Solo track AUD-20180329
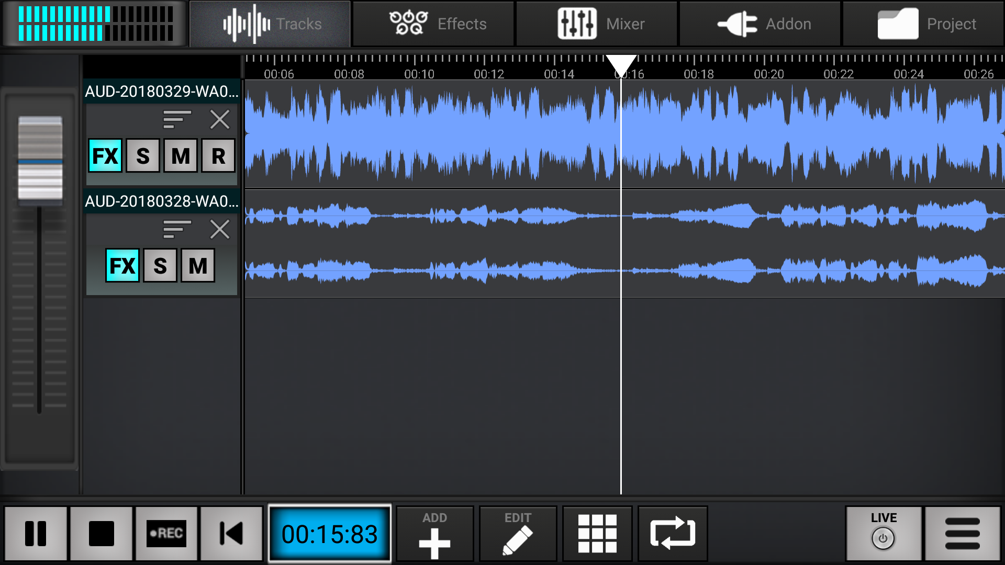The width and height of the screenshot is (1005, 565). pyautogui.click(x=143, y=155)
